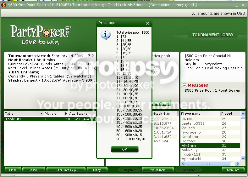Click the info icon in Prize pool dialog

point(106,35)
